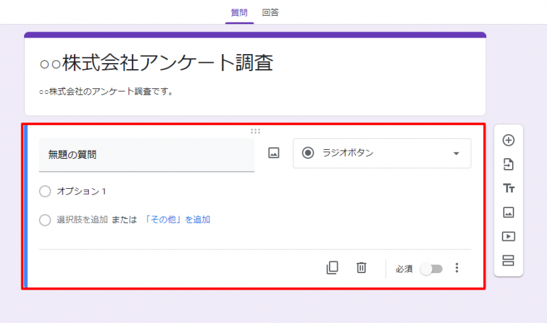Click the add question plus icon
Viewport: 547px width, 323px height.
[508, 140]
